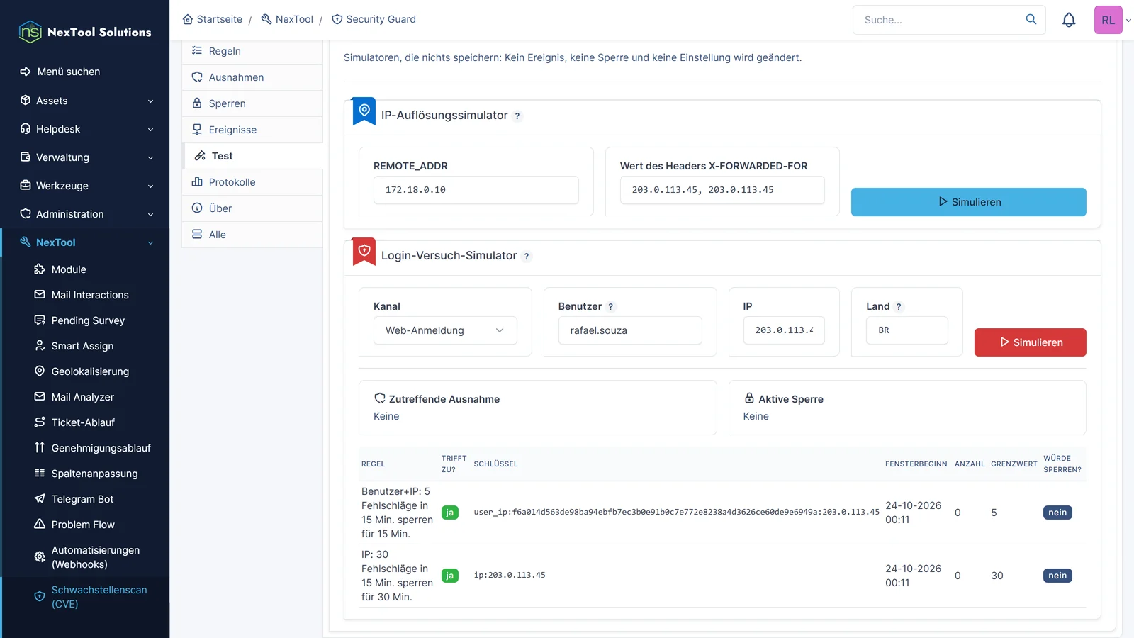Image resolution: width=1134 pixels, height=638 pixels.
Task: Click help icon beside IP-Auflösungssimulator
Action: point(517,116)
